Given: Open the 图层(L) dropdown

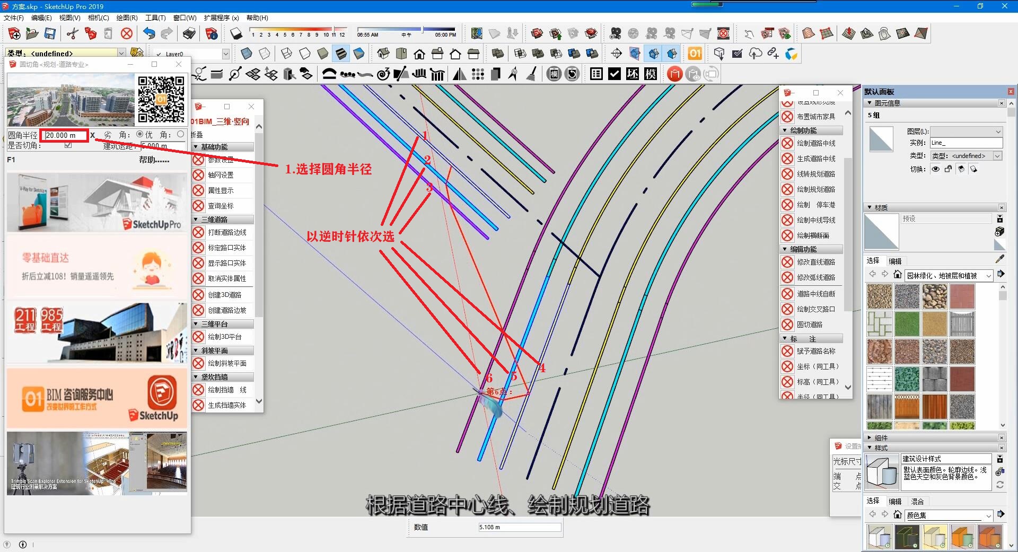Looking at the screenshot, I should coord(966,131).
